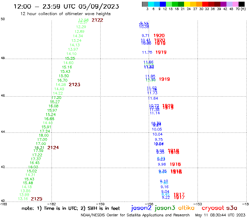
Task: Click the blue wave height value 9.16
Action: pyautogui.click(x=165, y=187)
